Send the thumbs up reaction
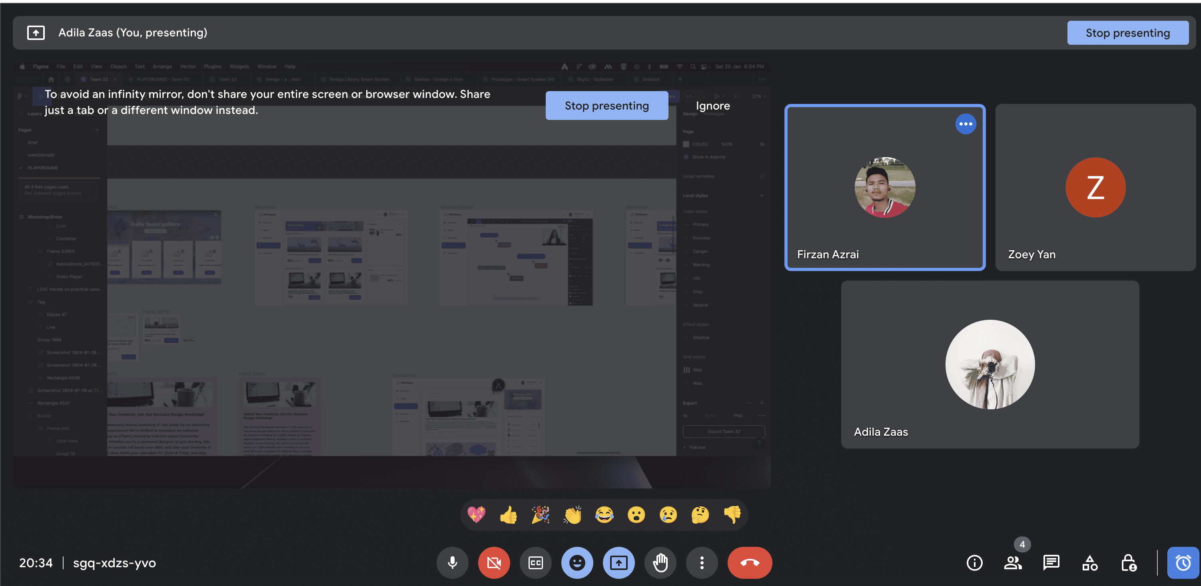1201x586 pixels. 508,515
